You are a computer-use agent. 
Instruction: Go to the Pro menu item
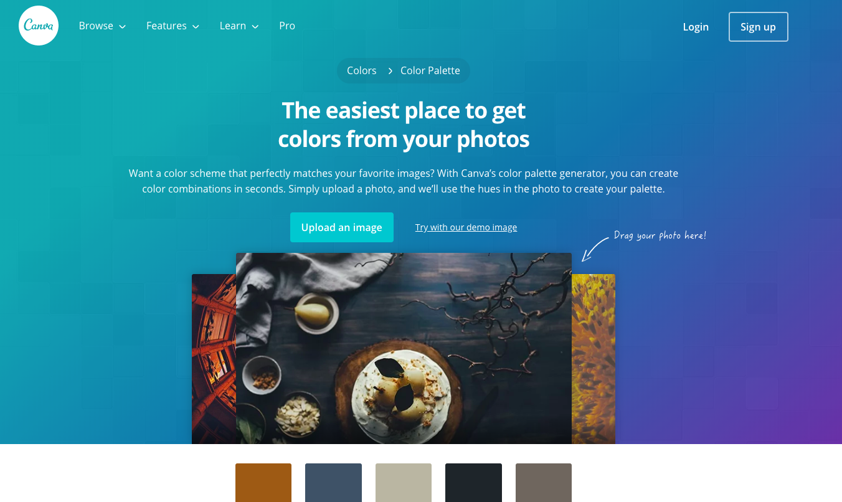click(287, 26)
